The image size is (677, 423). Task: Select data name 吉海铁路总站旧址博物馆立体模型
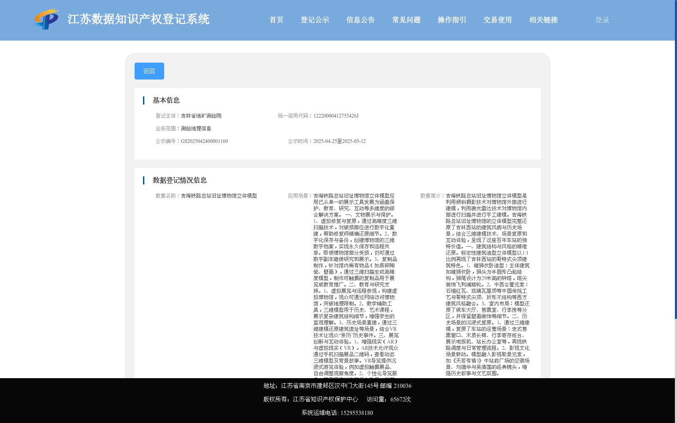(219, 196)
